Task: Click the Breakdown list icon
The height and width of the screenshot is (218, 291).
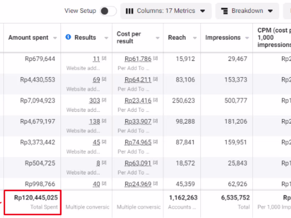Action: click(224, 11)
